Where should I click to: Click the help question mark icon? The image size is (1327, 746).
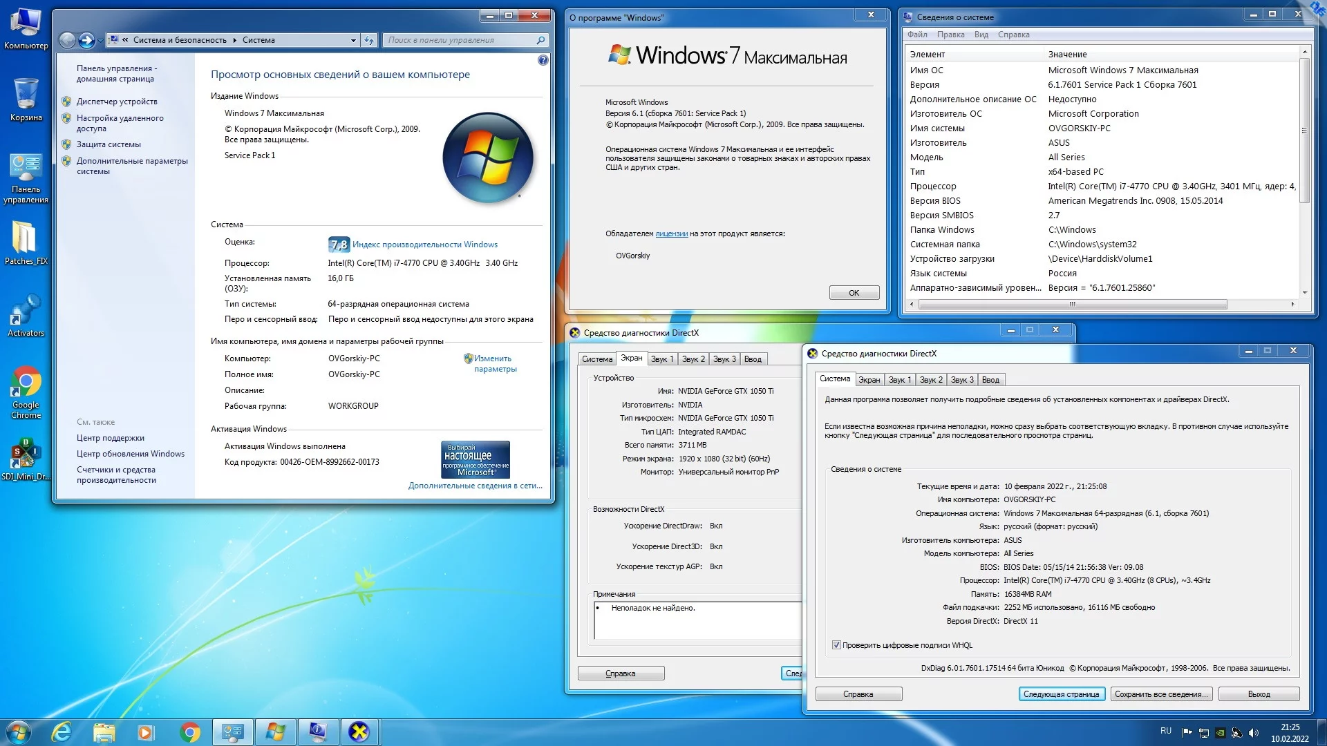tap(543, 60)
